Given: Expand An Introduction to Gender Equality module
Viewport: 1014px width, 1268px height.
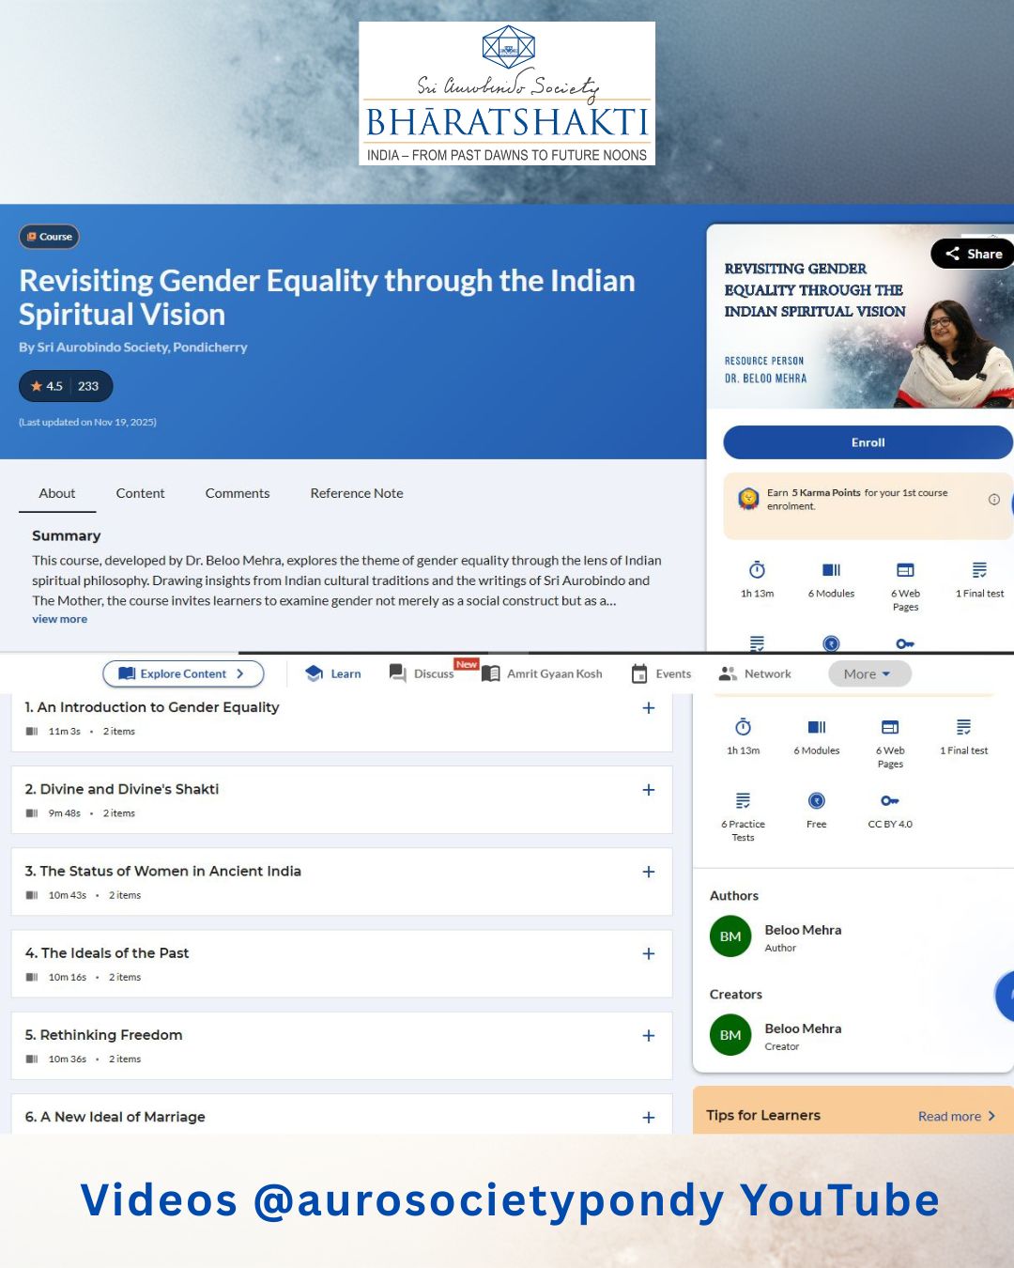Looking at the screenshot, I should coord(649,708).
